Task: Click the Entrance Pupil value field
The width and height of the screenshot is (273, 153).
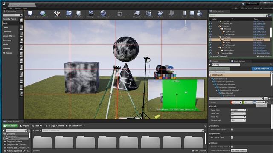Action: point(238,120)
